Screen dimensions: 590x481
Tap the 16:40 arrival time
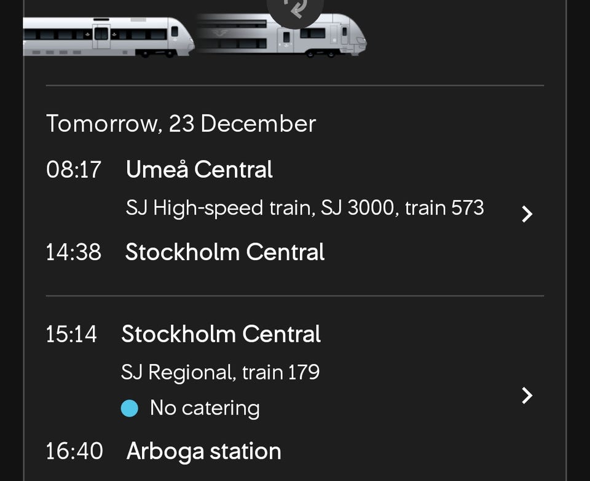click(x=74, y=451)
